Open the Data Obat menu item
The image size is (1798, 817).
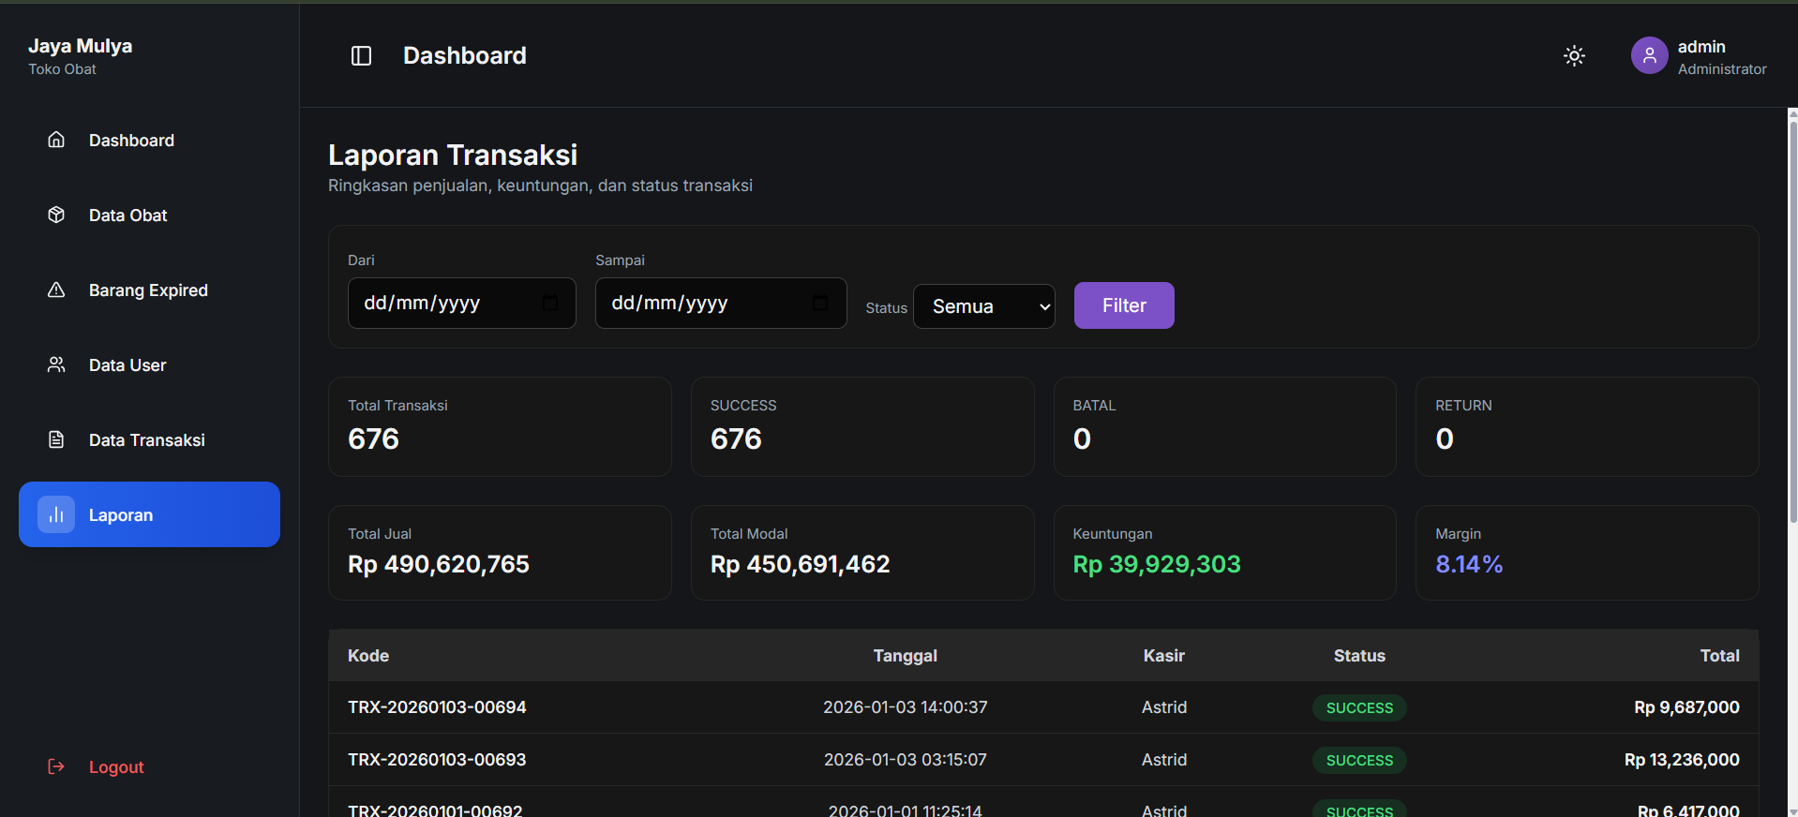pos(149,215)
